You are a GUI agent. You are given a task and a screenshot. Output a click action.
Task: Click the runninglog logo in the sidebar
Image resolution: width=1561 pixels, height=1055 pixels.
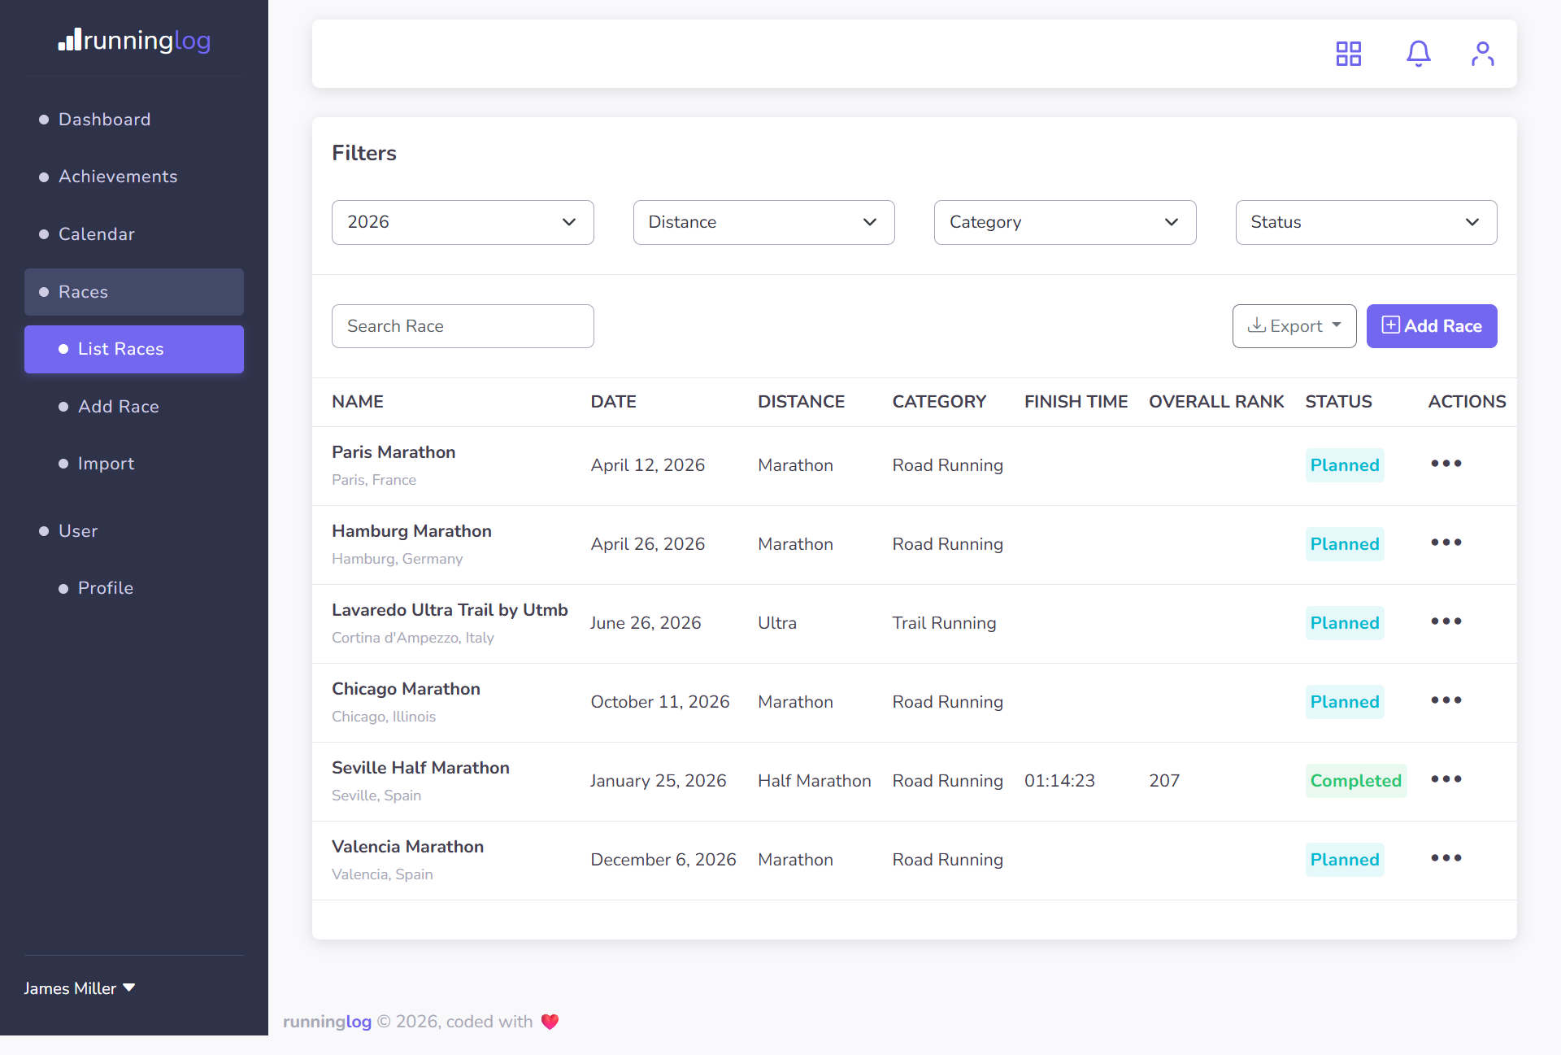click(133, 41)
